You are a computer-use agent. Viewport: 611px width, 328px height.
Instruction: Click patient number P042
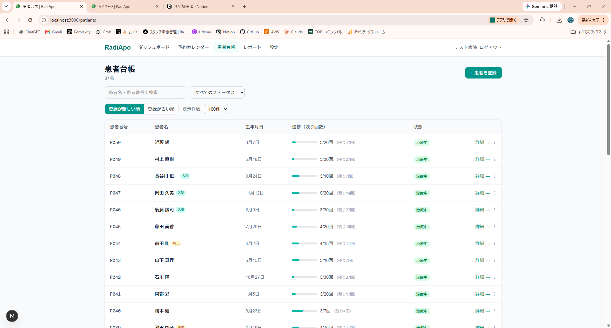pos(116,277)
